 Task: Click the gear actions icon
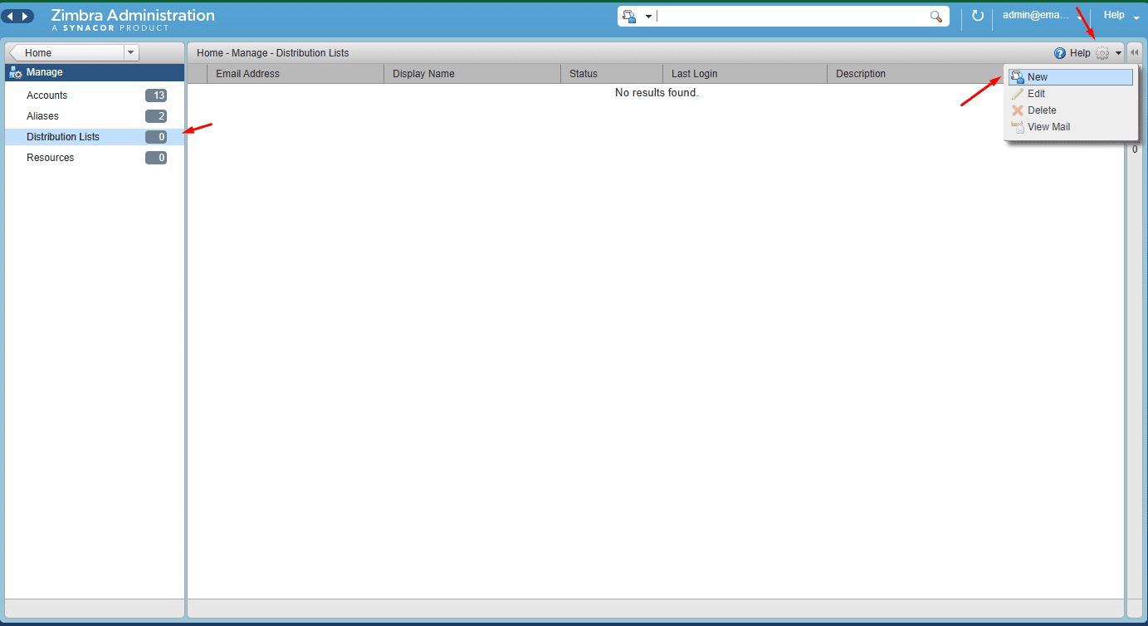pos(1102,53)
